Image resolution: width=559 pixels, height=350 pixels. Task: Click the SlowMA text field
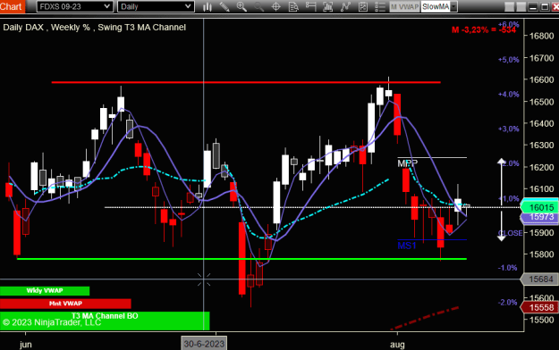click(x=436, y=7)
